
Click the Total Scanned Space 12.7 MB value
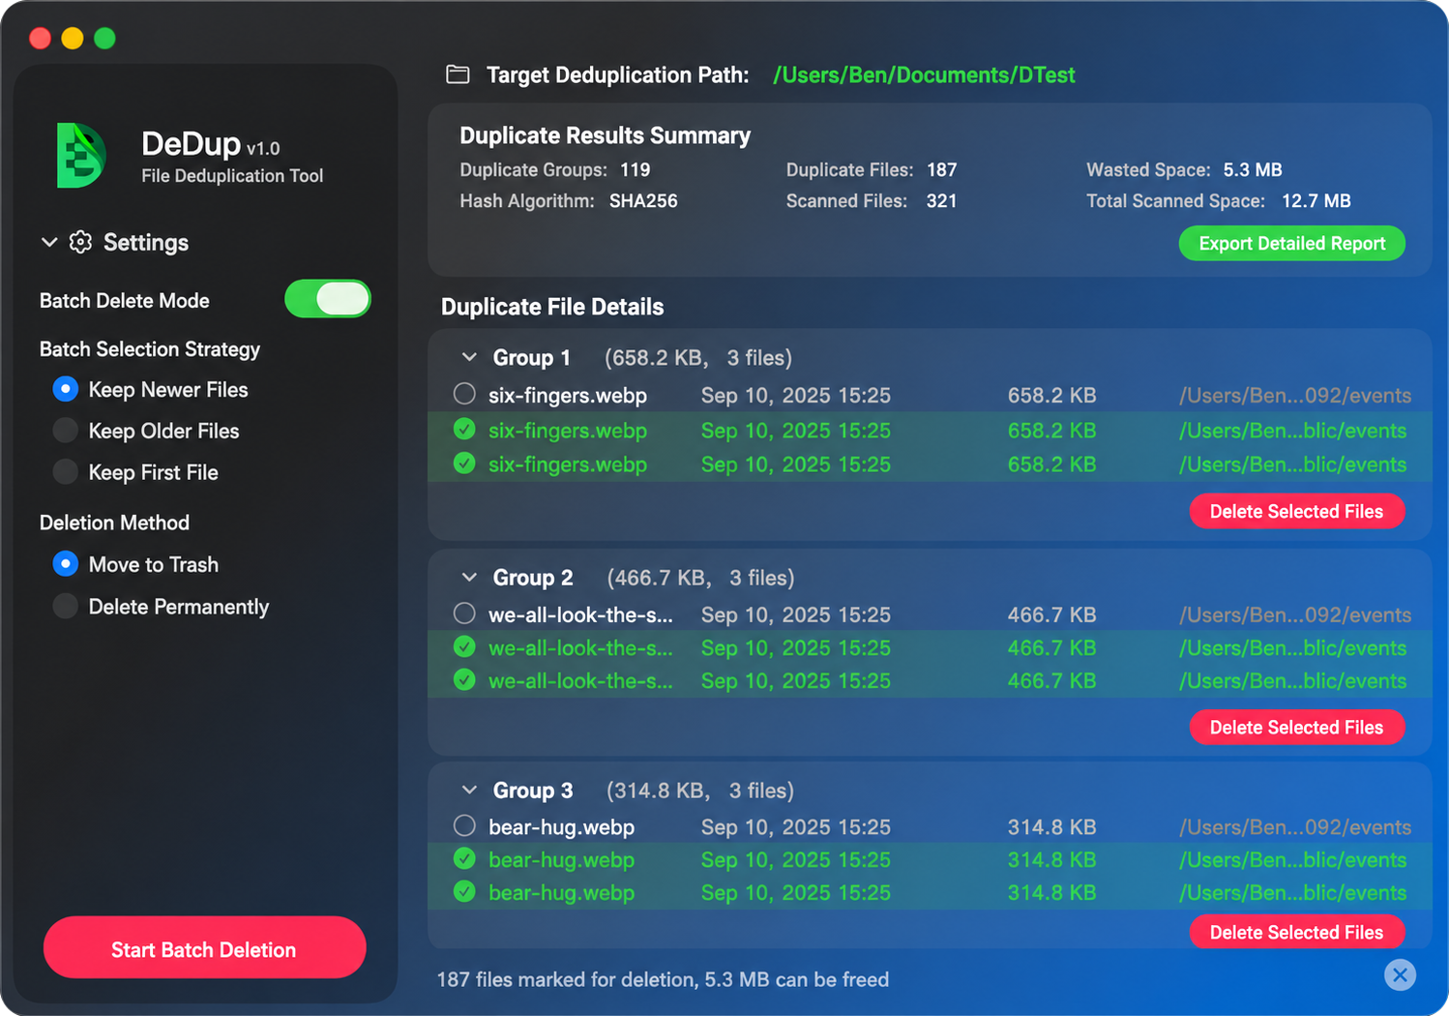(x=1316, y=201)
